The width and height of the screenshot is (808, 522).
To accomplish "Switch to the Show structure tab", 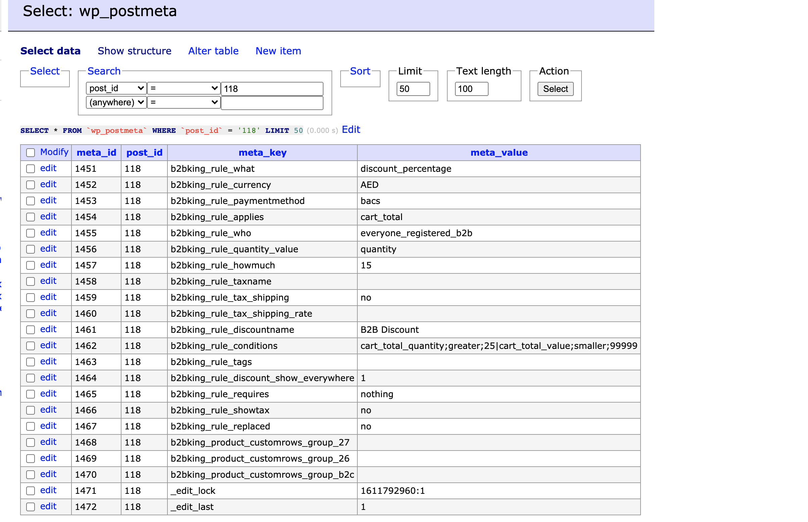I will (x=134, y=51).
